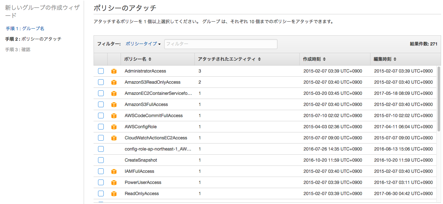Sort by アタッチされたエンティティ column
Screen dimensions: 443x204
[229, 59]
